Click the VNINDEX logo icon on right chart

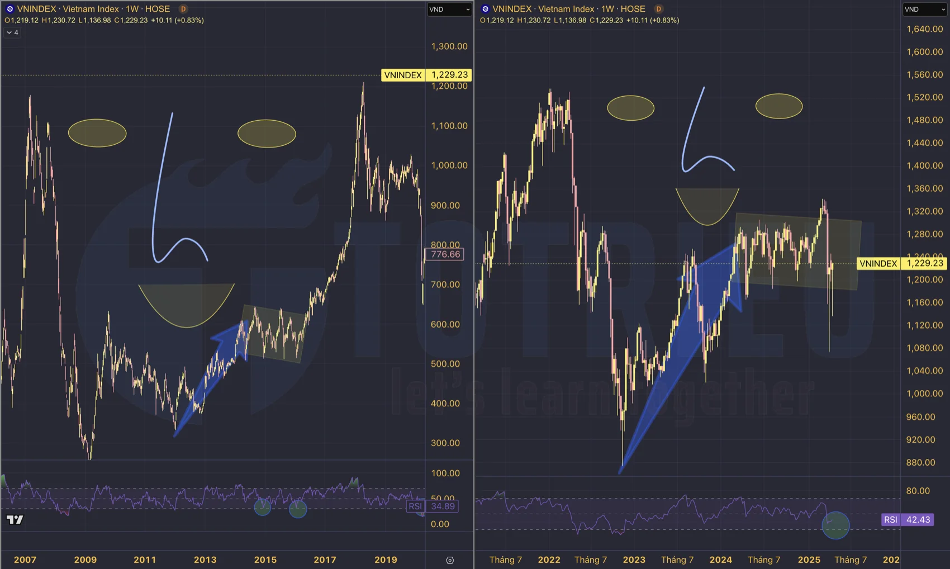pyautogui.click(x=485, y=9)
